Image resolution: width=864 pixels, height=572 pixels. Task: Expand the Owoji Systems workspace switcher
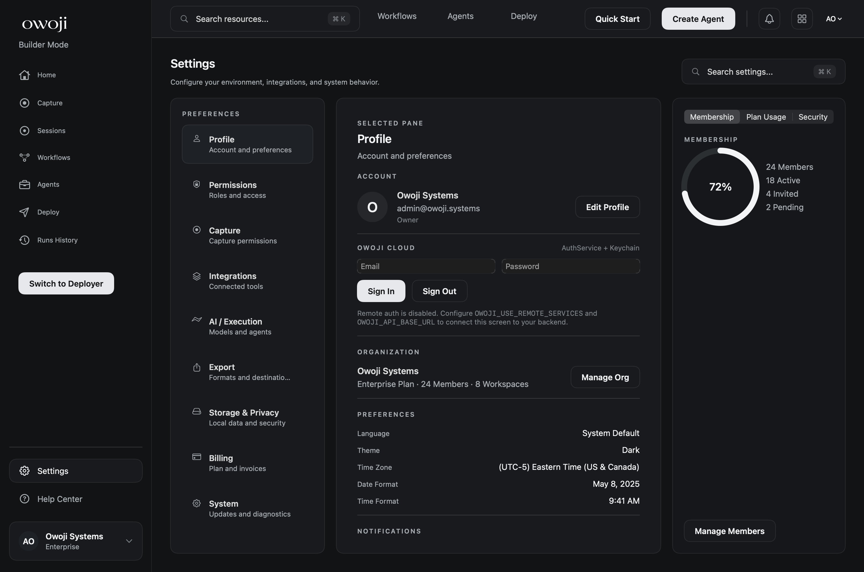(x=76, y=541)
